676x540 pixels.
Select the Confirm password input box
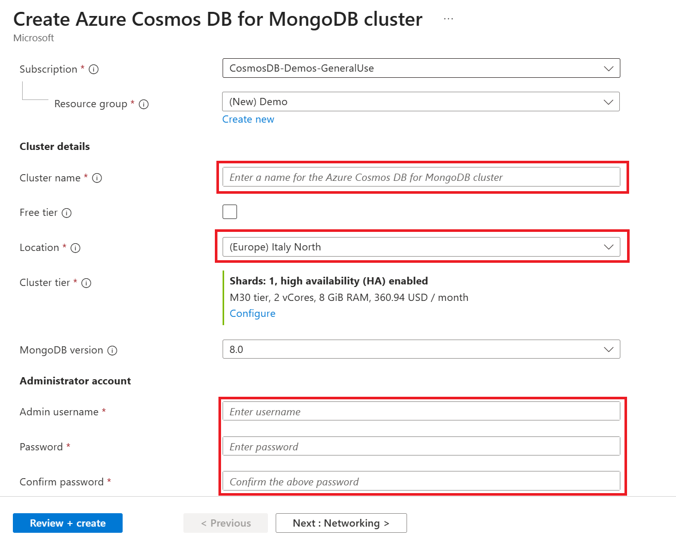tap(421, 482)
